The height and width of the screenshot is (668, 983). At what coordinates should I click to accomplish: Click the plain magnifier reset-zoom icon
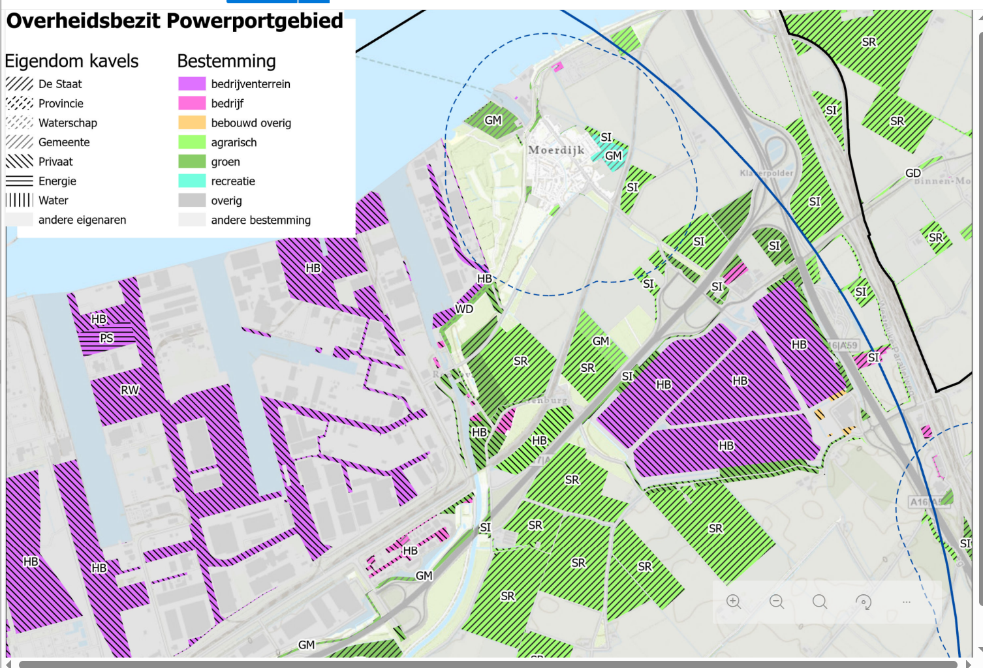(820, 601)
